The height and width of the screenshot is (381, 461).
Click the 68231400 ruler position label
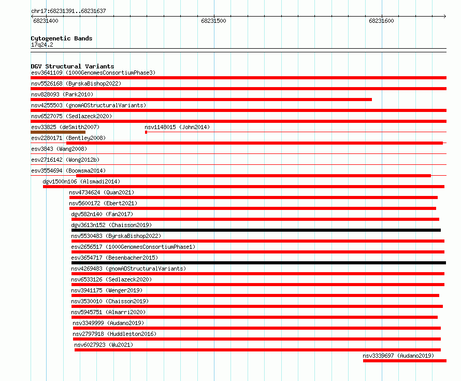[46, 21]
